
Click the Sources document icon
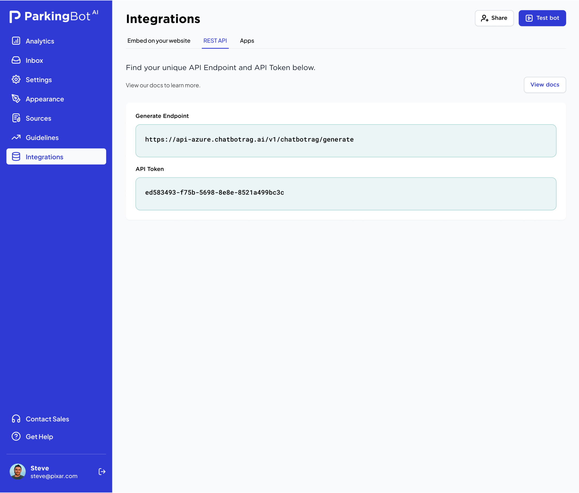(16, 118)
